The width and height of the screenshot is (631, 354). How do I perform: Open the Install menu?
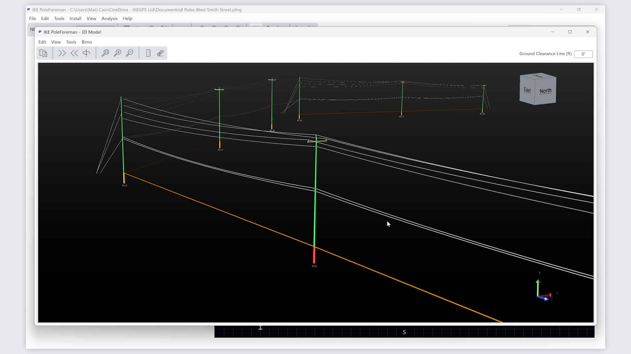[x=75, y=18]
